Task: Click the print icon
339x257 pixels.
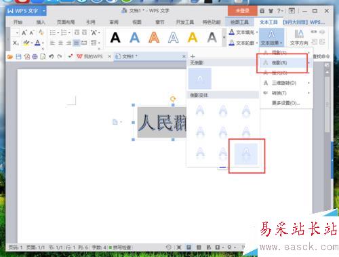Action: [35, 57]
